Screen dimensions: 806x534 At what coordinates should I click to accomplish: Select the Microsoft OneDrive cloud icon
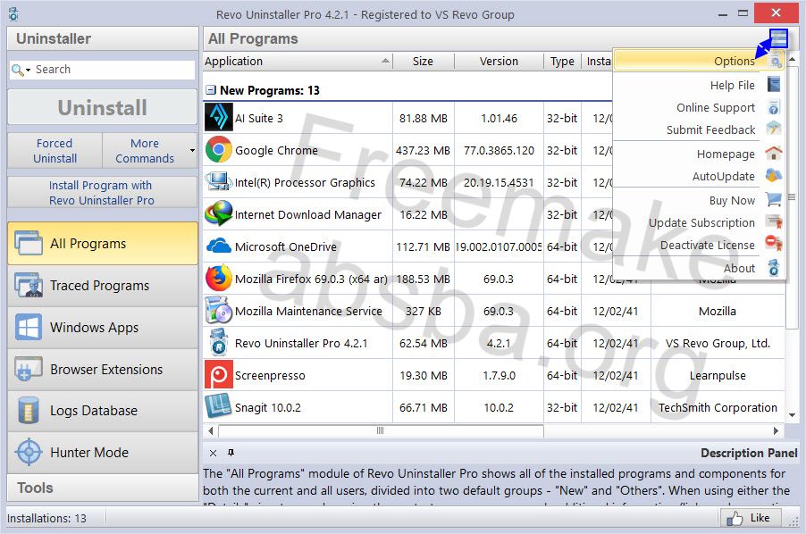coord(218,246)
